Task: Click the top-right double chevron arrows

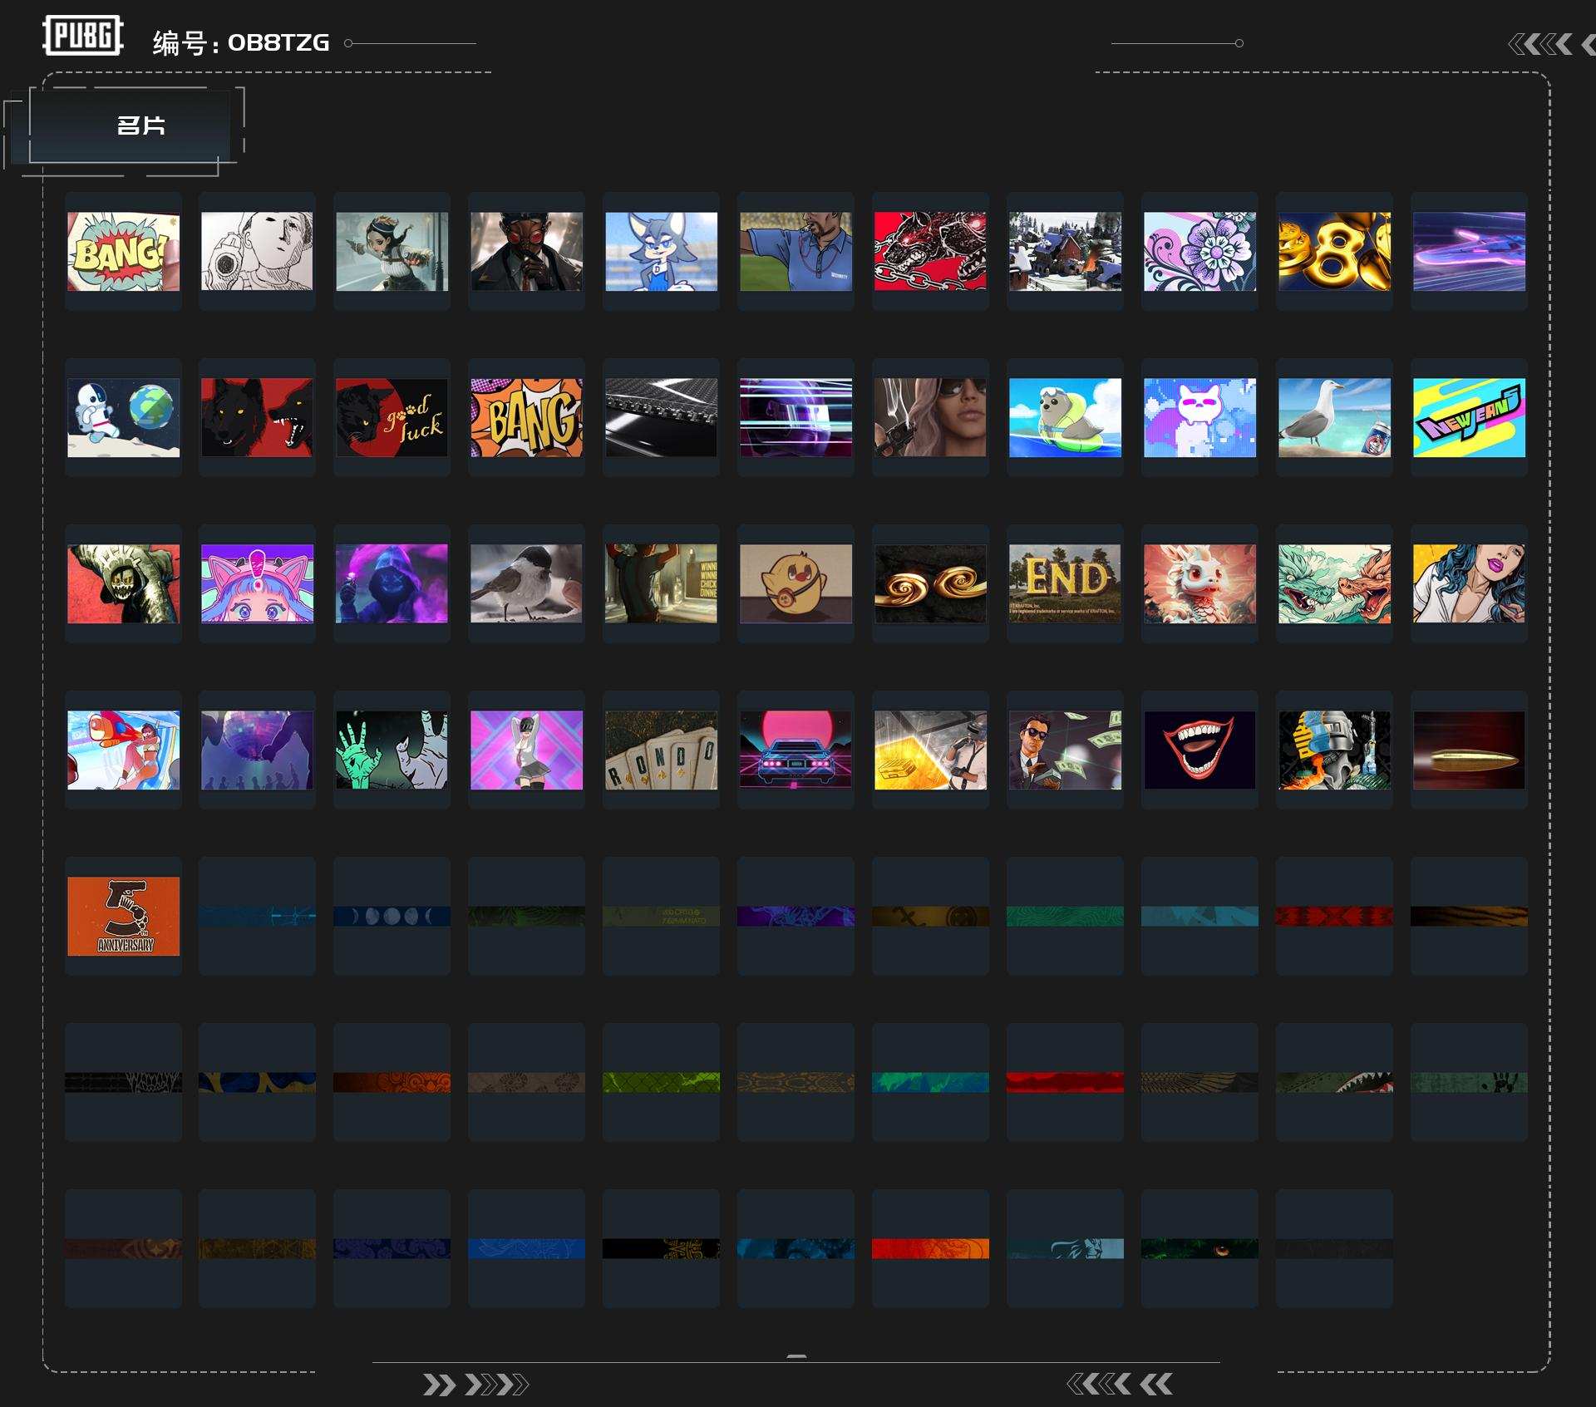Action: (1541, 44)
